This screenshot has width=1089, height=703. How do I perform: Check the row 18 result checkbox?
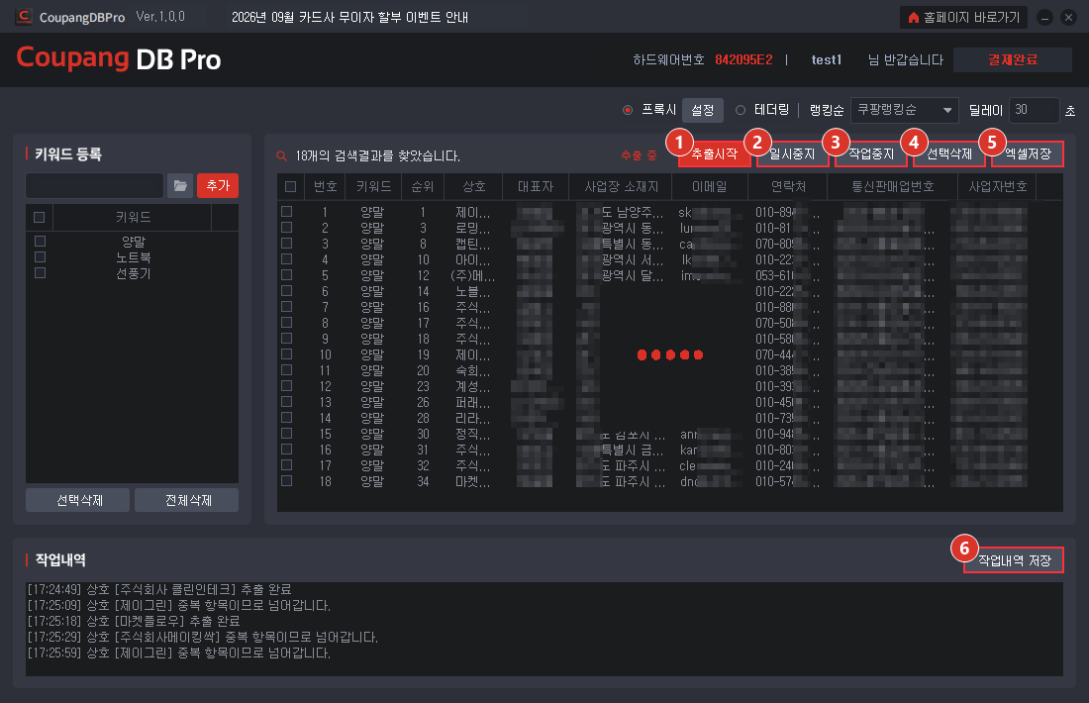[286, 480]
